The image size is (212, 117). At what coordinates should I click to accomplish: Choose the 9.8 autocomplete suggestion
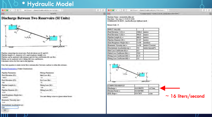click(x=5, y=110)
